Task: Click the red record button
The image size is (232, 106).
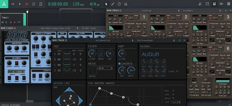Action: pos(27,4)
